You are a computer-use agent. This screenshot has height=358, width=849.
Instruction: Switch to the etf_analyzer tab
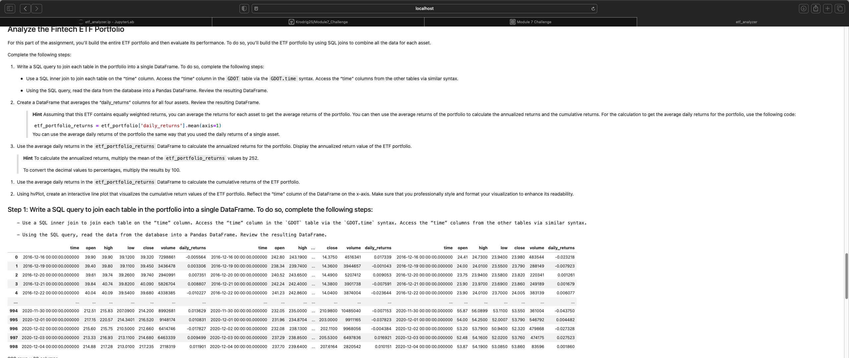coord(746,22)
